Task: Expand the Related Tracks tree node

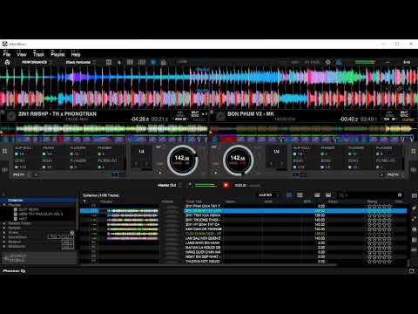Action: 4,223
